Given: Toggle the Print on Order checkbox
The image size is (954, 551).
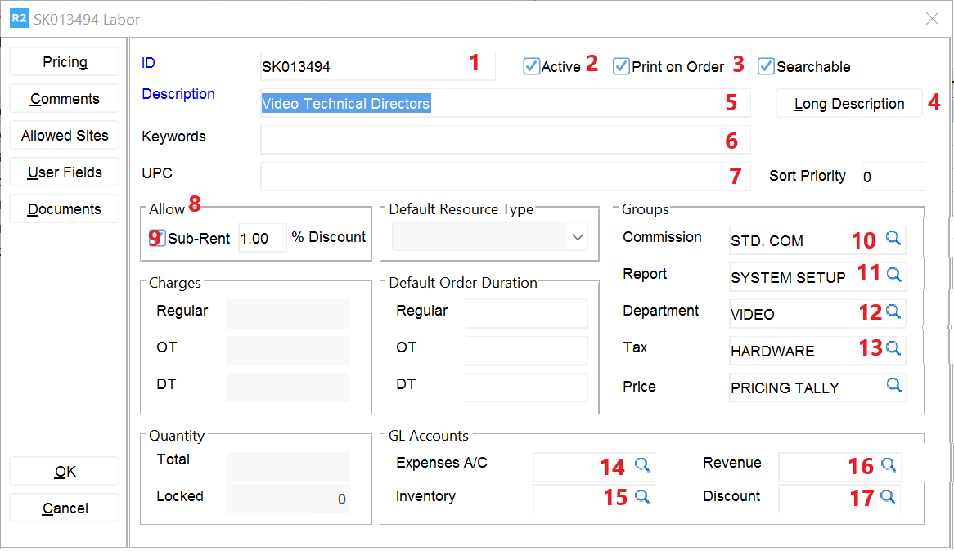Looking at the screenshot, I should coord(622,66).
